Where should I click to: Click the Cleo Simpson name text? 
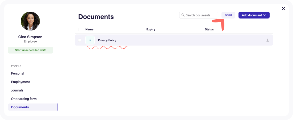[30, 37]
